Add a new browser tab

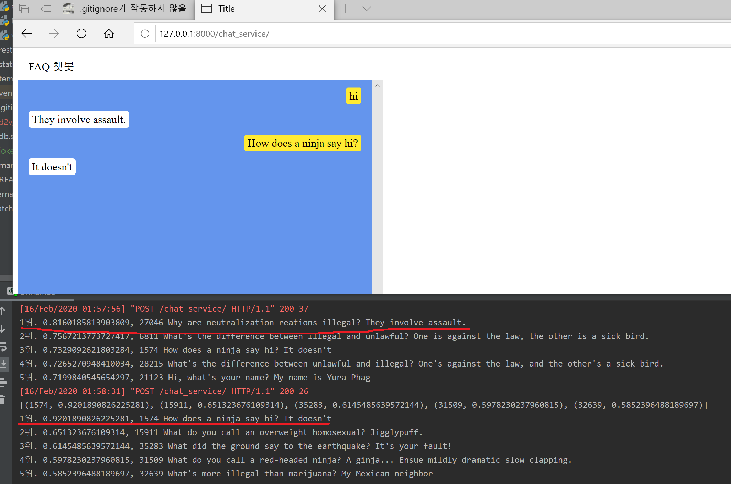pyautogui.click(x=345, y=9)
